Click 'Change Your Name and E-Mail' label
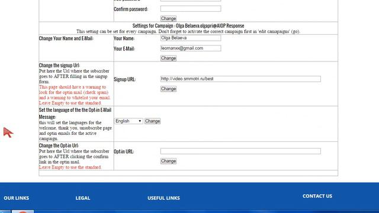Viewport: 379px width, 213px height. point(66,38)
